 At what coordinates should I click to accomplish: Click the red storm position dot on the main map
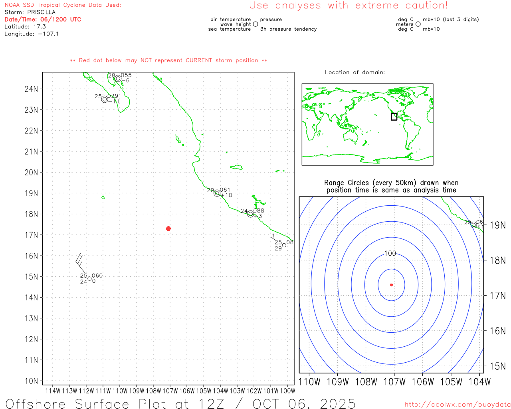[168, 228]
